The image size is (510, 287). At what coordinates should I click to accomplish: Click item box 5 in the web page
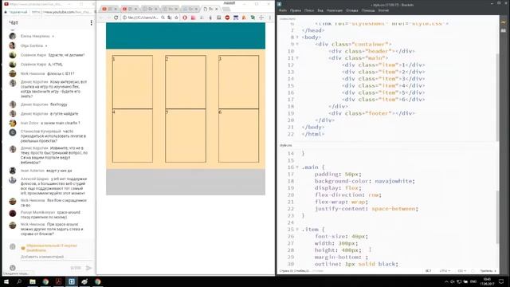click(x=186, y=136)
